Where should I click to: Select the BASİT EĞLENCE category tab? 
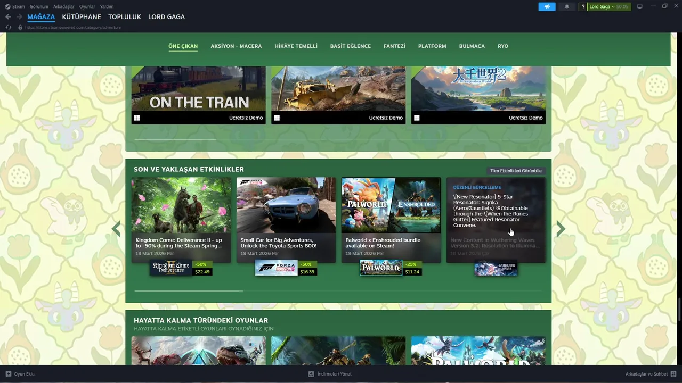click(351, 46)
